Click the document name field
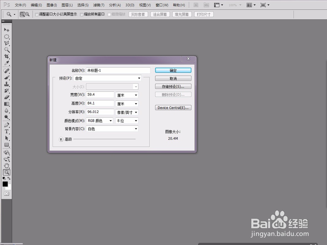 118,71
